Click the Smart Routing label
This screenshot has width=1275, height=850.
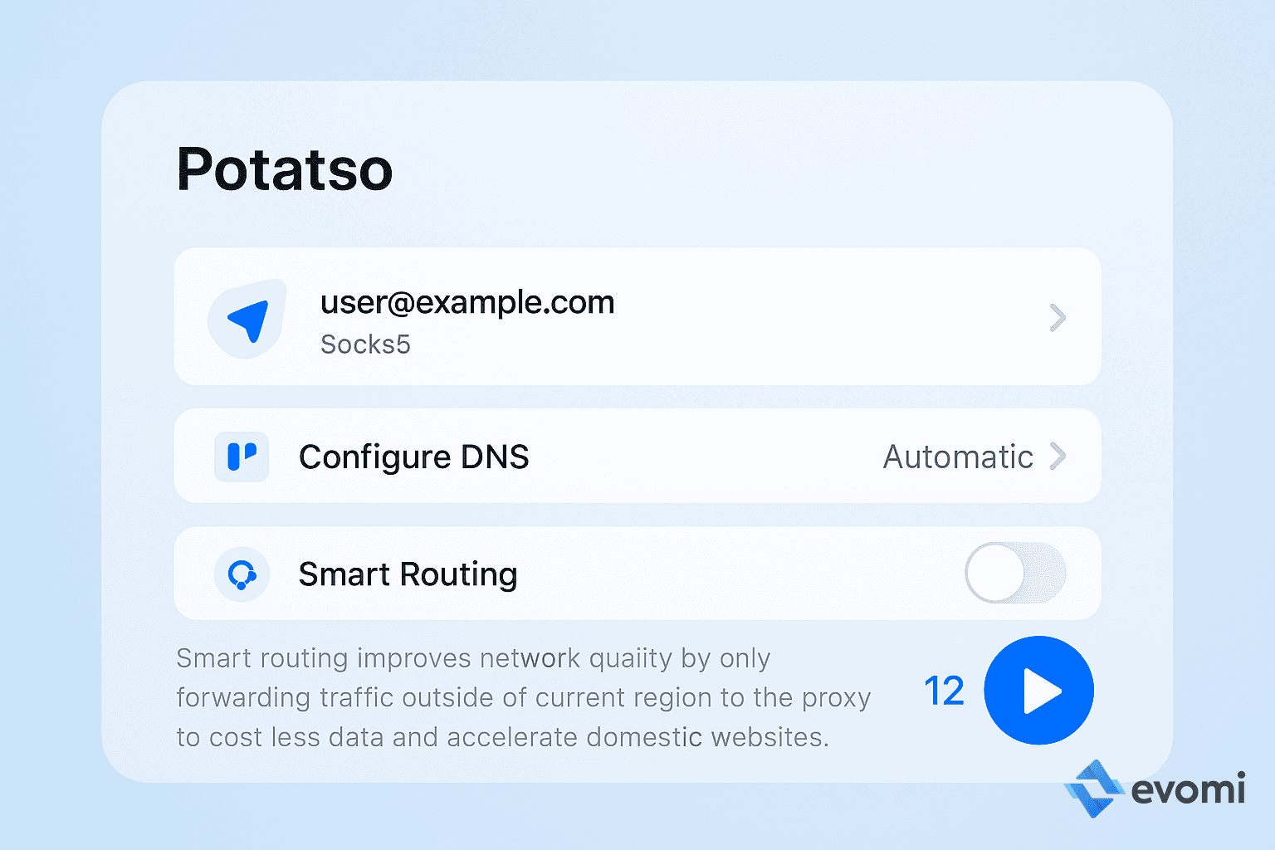tap(408, 574)
